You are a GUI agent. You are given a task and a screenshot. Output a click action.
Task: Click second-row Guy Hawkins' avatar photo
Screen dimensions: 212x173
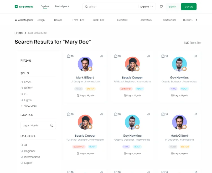tap(132, 122)
